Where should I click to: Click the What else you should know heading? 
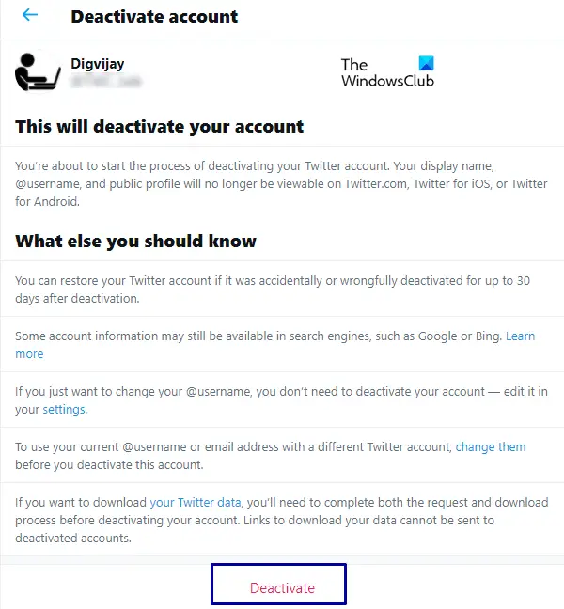tap(135, 241)
